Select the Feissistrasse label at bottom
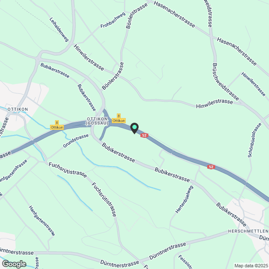The height and width of the screenshot is (269, 269). point(185,261)
